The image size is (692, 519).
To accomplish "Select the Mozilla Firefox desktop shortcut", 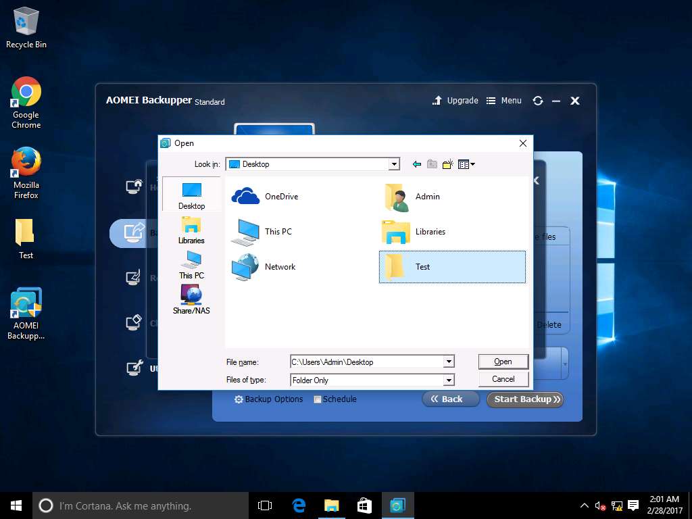I will tap(26, 173).
